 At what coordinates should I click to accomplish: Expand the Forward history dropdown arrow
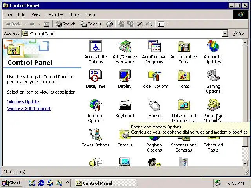pyautogui.click(x=39, y=24)
